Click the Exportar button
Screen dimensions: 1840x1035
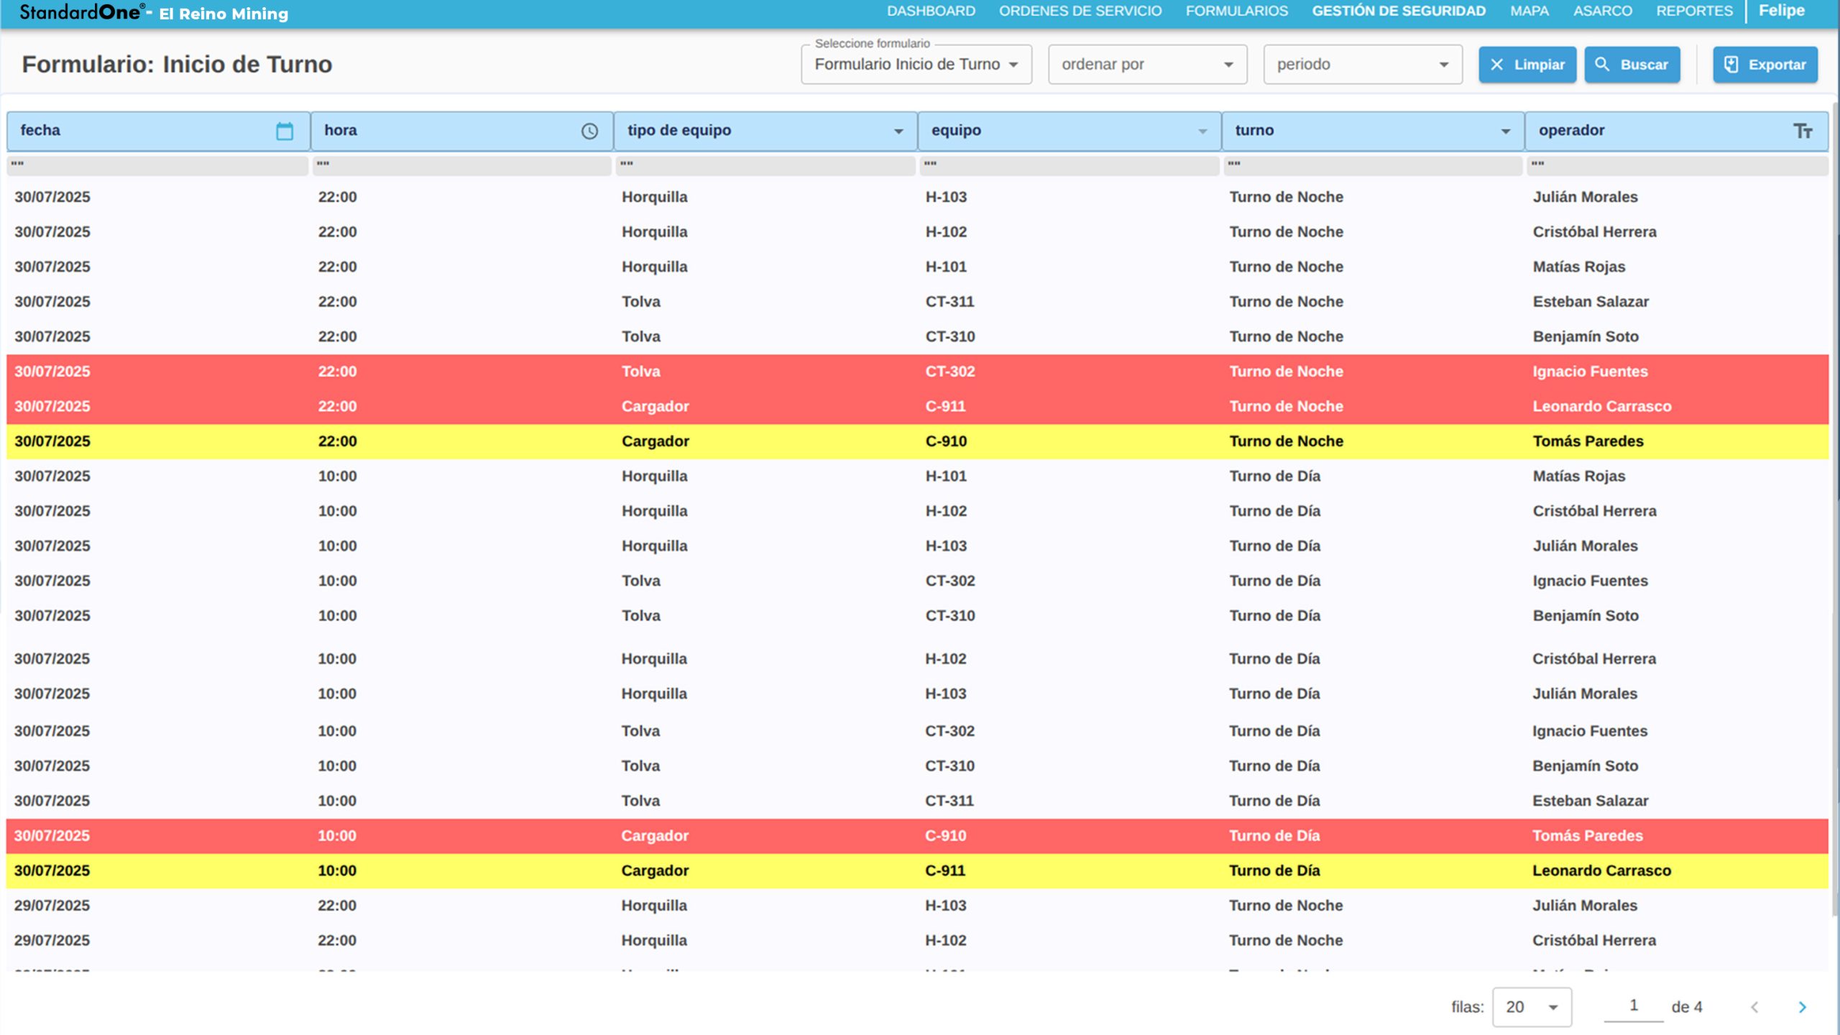[1765, 65]
